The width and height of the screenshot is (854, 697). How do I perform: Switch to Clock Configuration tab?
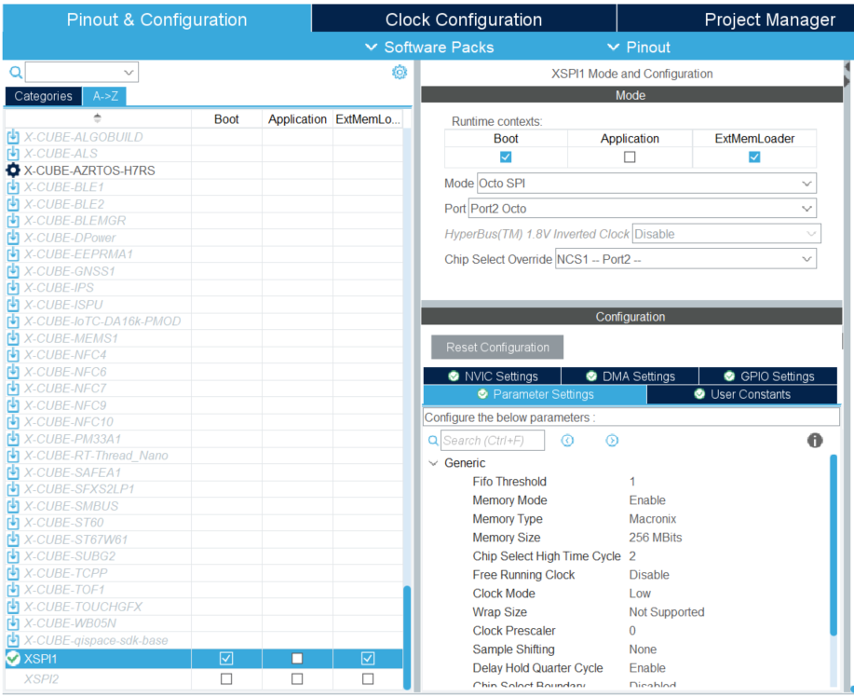tap(464, 20)
